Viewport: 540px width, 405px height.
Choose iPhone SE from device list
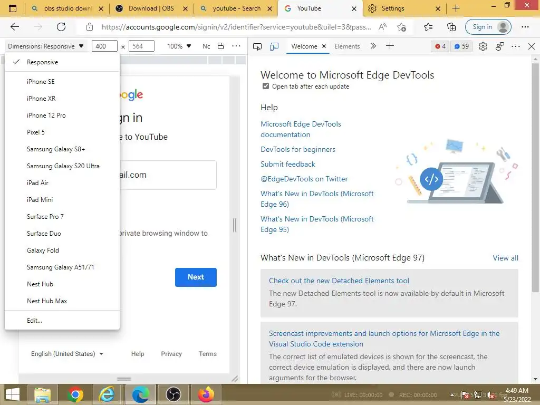[x=62, y=82]
